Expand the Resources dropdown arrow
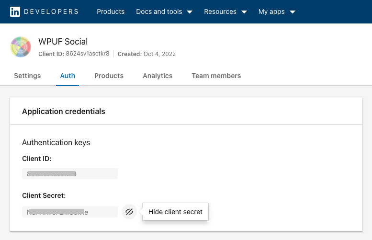 click(244, 12)
